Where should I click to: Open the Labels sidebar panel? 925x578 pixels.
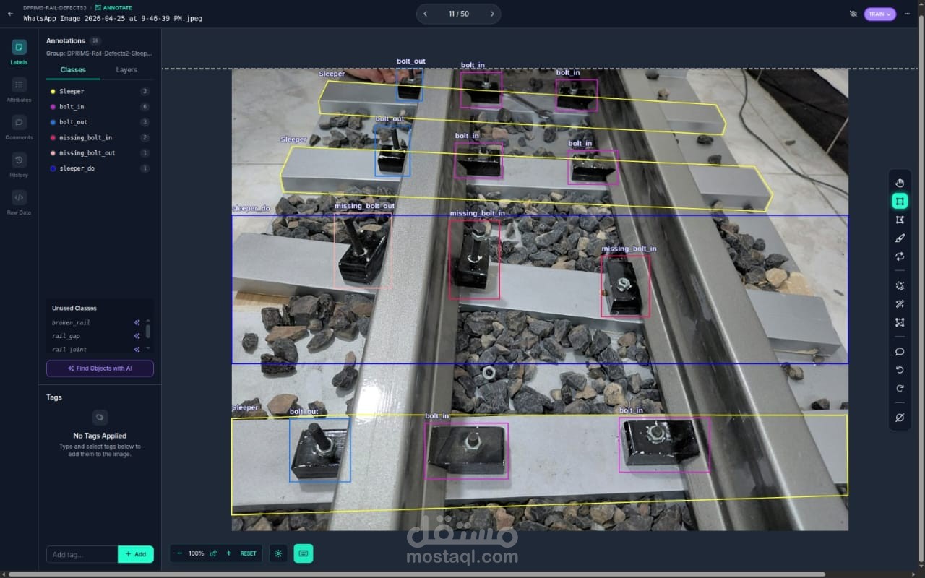click(x=19, y=51)
